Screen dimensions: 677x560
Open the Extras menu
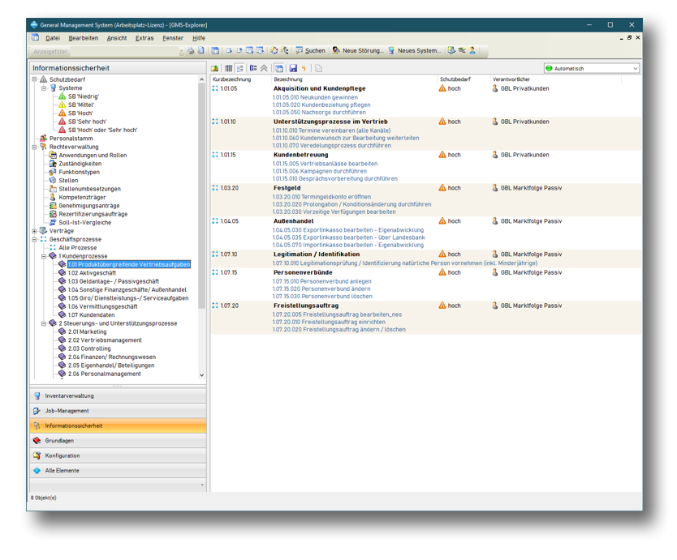click(x=144, y=38)
